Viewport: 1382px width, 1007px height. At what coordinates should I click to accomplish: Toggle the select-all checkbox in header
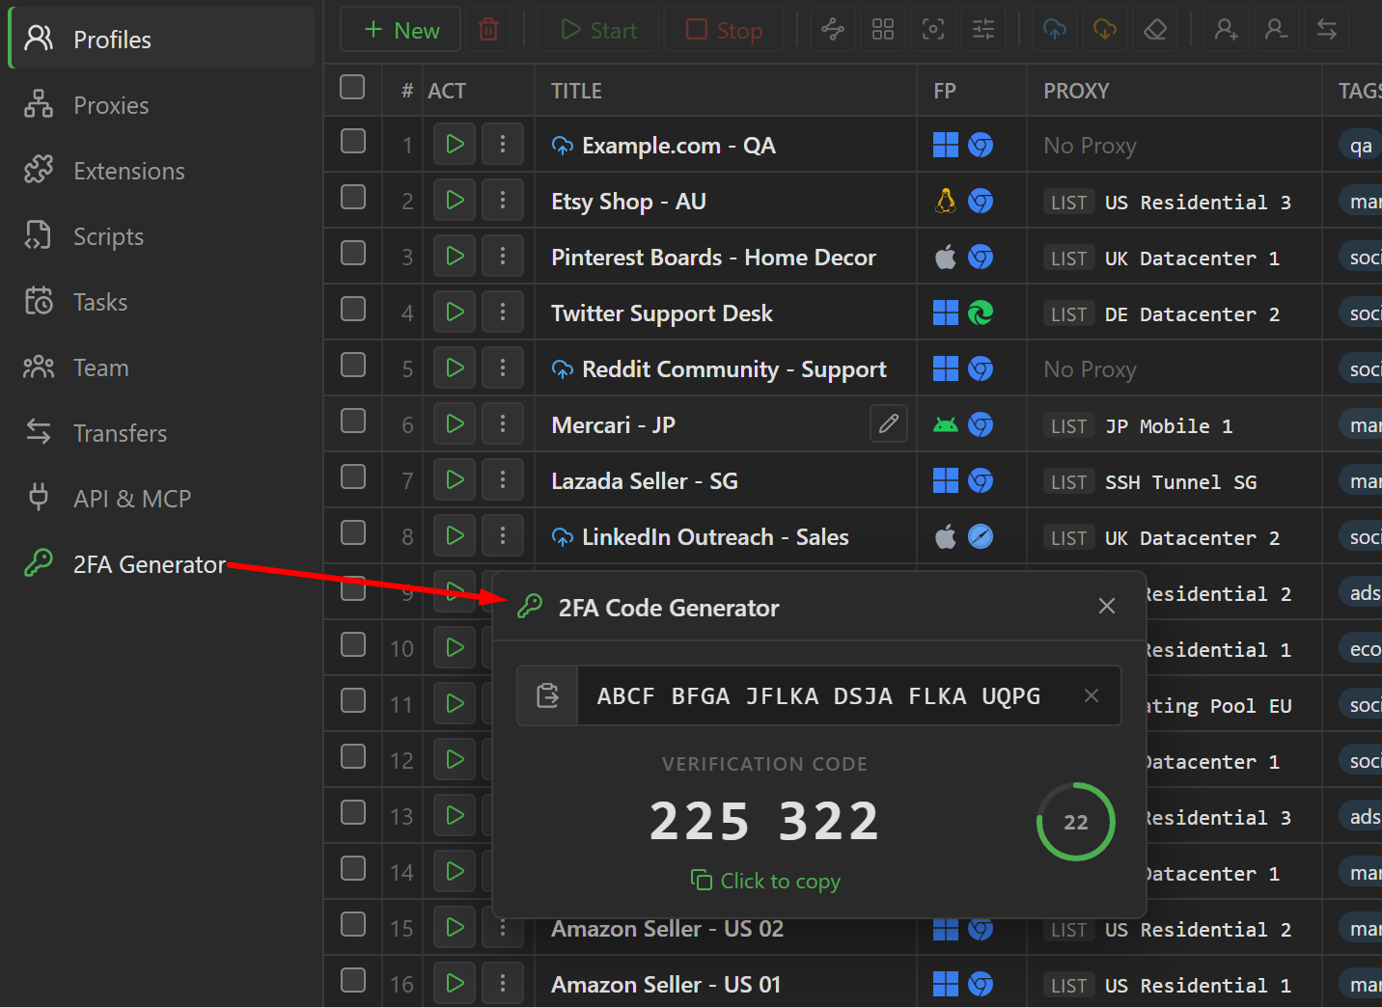352,88
